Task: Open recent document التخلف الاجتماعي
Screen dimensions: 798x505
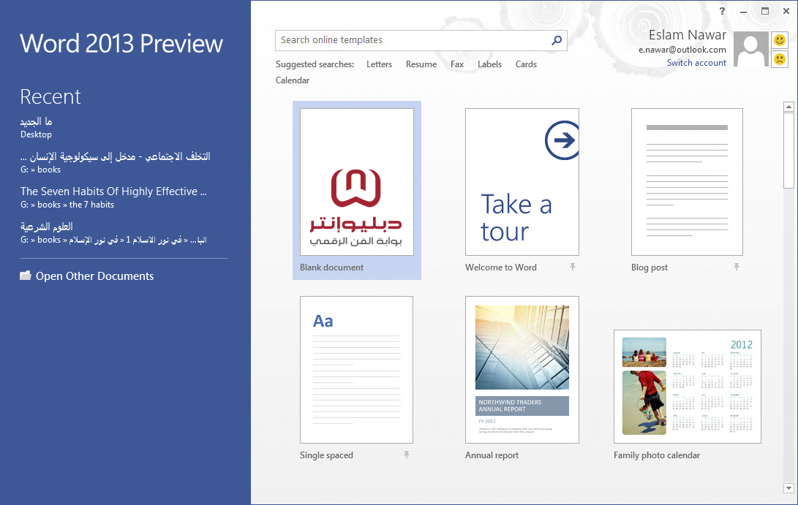Action: click(115, 162)
